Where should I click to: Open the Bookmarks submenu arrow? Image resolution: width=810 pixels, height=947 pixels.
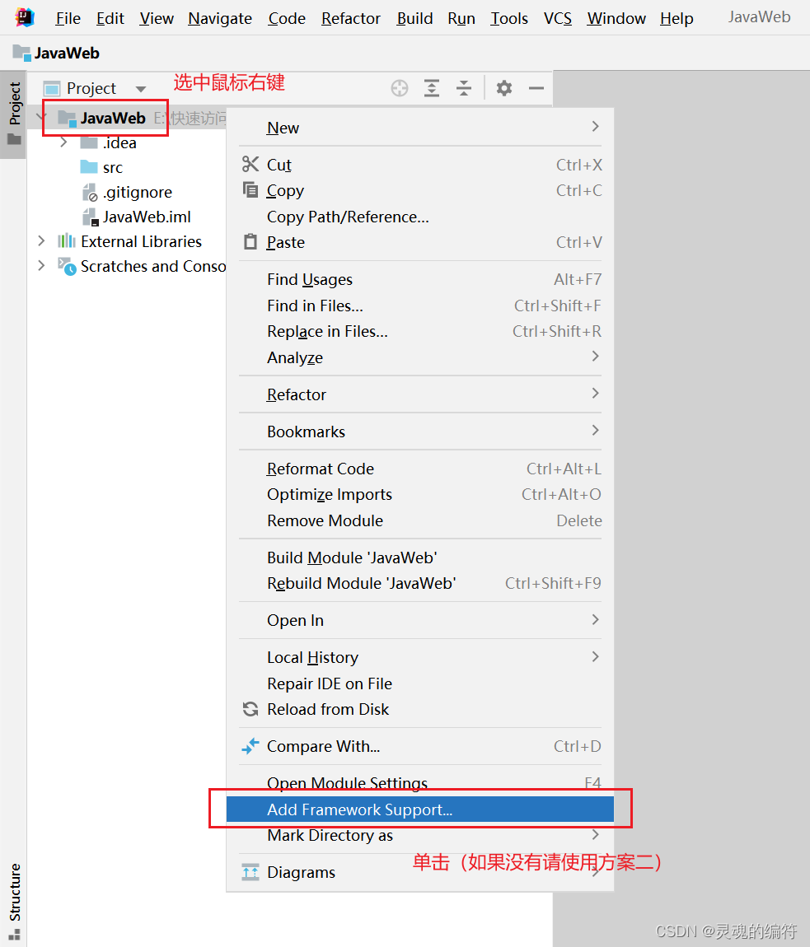coord(596,430)
